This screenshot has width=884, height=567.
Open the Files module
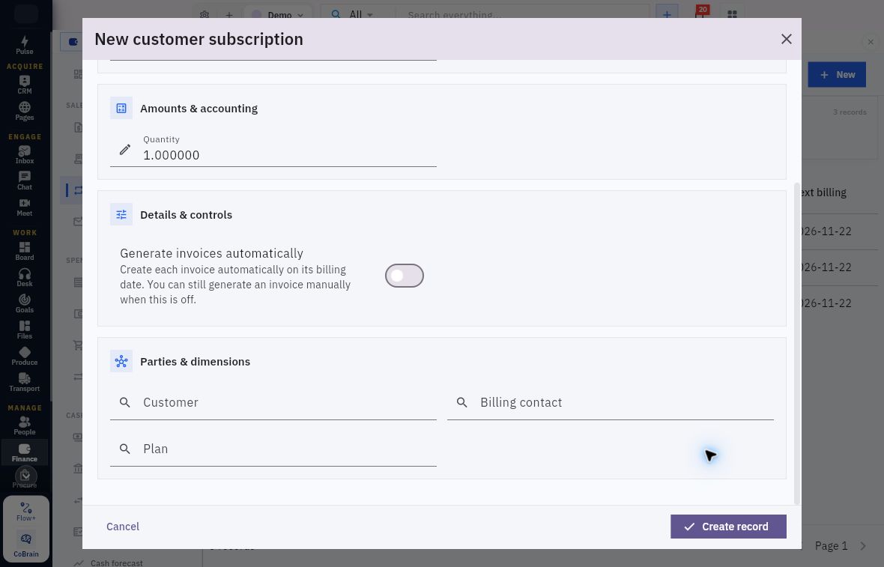(24, 330)
